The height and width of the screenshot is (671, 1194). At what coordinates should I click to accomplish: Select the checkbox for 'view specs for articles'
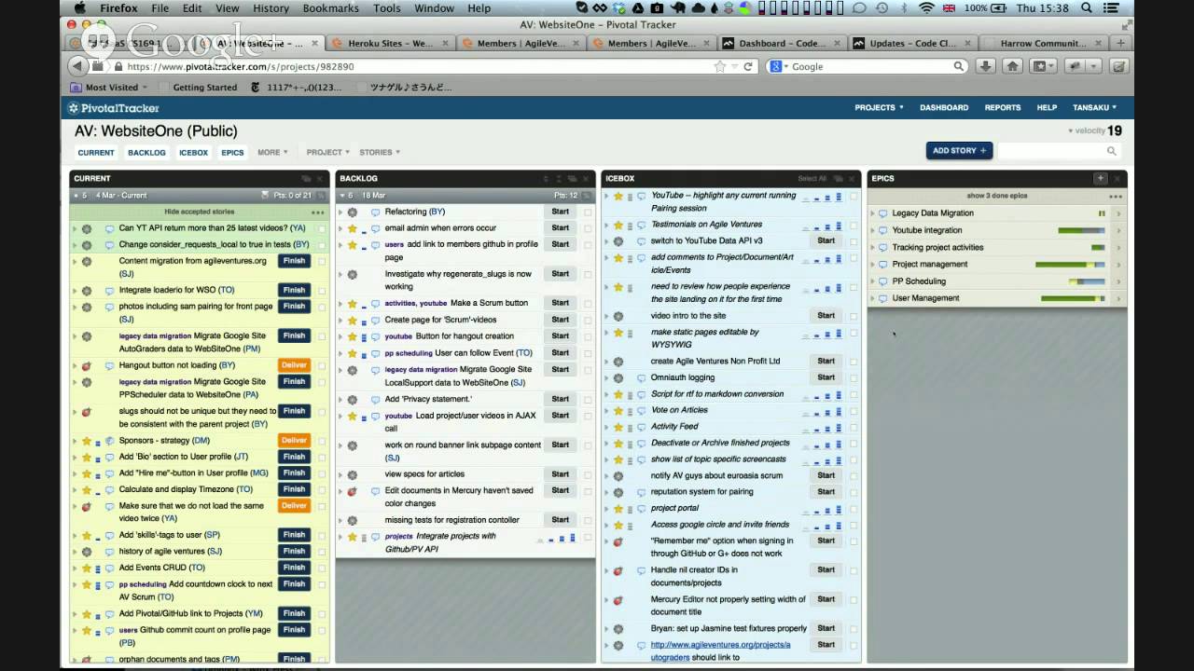click(588, 475)
